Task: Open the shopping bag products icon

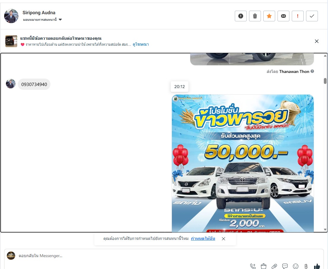Action: (264, 266)
